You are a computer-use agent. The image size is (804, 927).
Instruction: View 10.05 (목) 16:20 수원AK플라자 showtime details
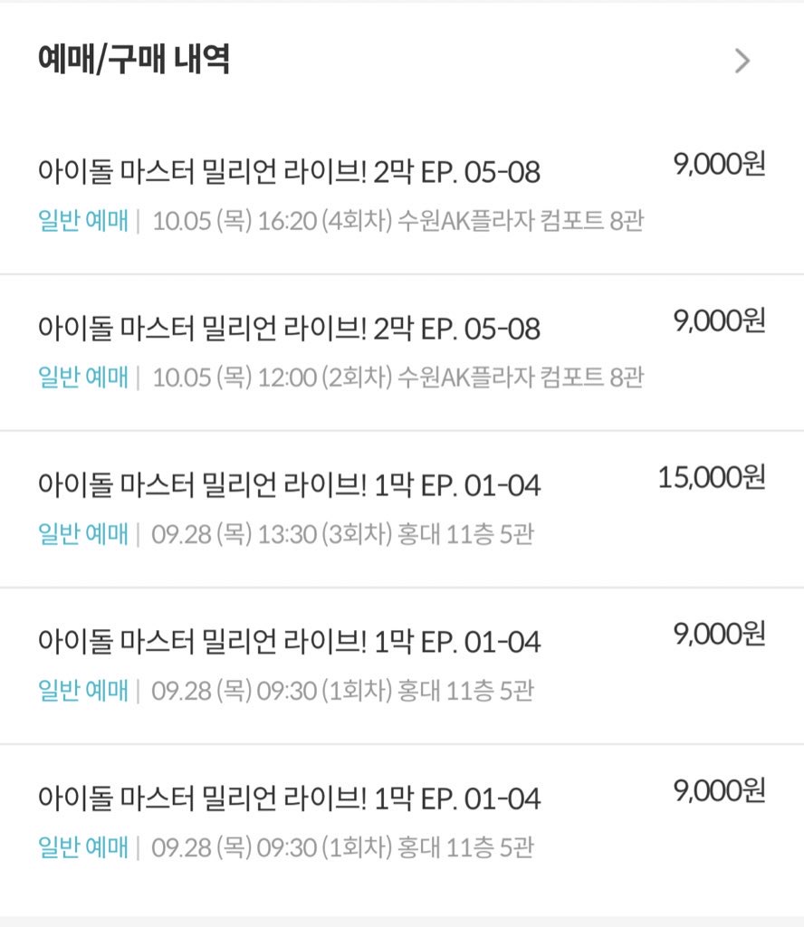coord(397,221)
